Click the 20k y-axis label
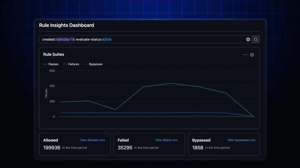Viewport: 300px width, 168px height. click(x=52, y=101)
